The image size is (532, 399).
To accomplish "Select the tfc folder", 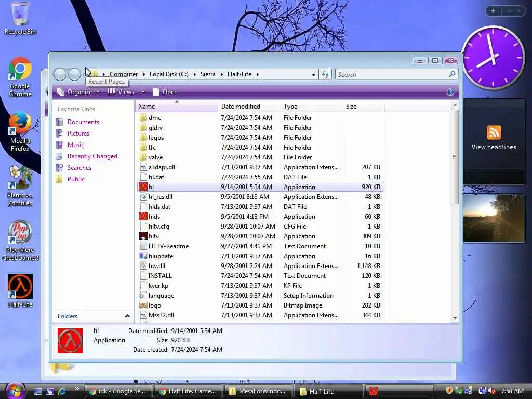I will pyautogui.click(x=261, y=147).
